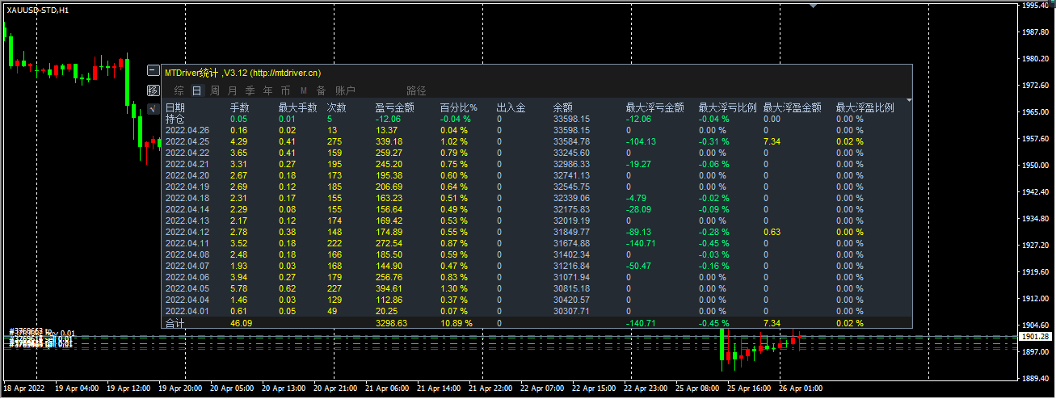This screenshot has height=399, width=1056.
Task: Switch to the 账户 account tab
Action: coord(345,90)
